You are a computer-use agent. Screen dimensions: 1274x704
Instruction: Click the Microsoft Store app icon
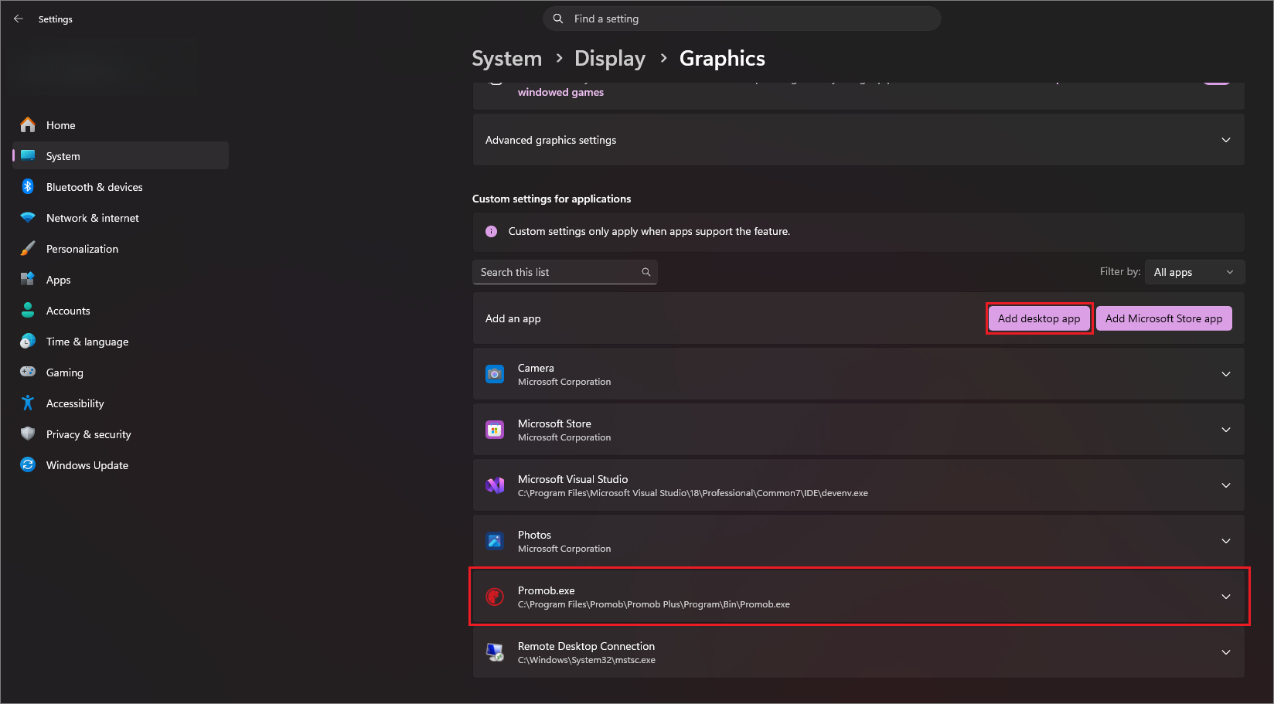click(495, 430)
